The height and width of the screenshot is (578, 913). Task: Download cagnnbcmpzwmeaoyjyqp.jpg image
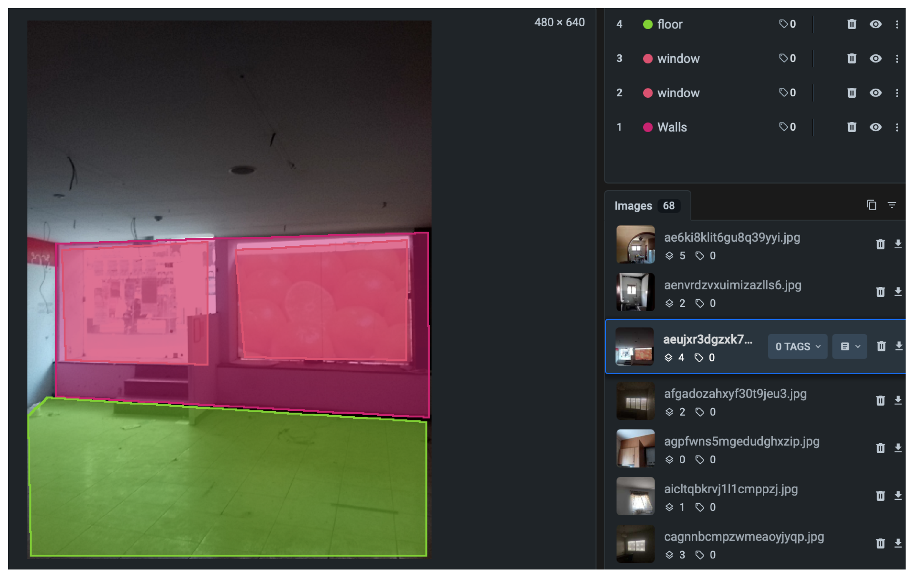[x=898, y=544]
